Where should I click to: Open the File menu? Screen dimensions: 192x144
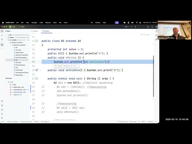[17, 22]
